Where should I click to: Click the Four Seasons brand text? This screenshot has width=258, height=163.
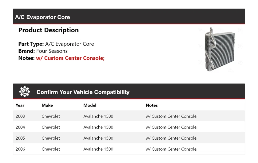pyautogui.click(x=52, y=51)
